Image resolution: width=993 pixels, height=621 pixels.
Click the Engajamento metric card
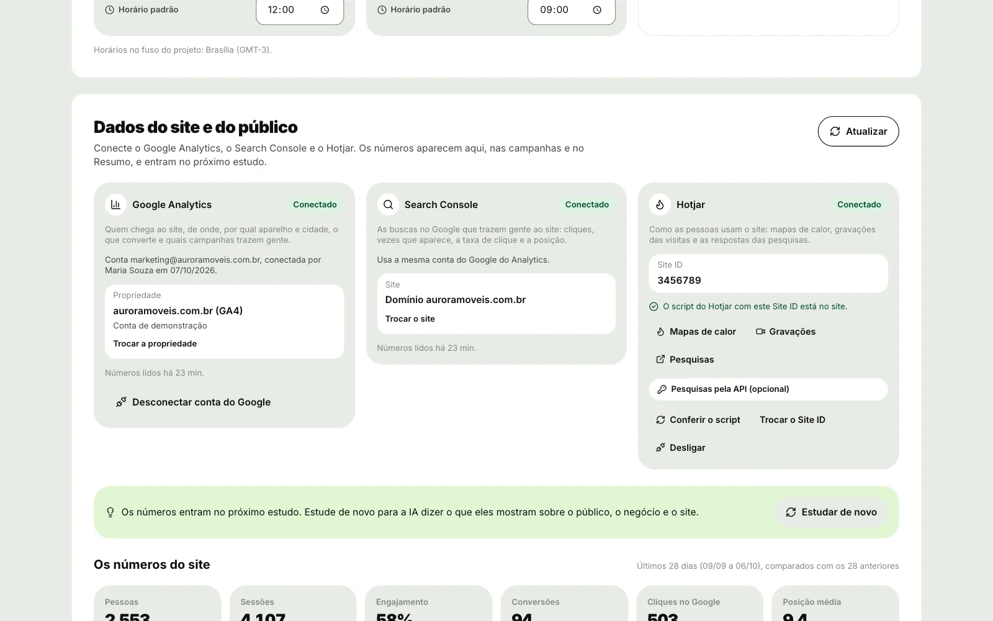point(428,604)
